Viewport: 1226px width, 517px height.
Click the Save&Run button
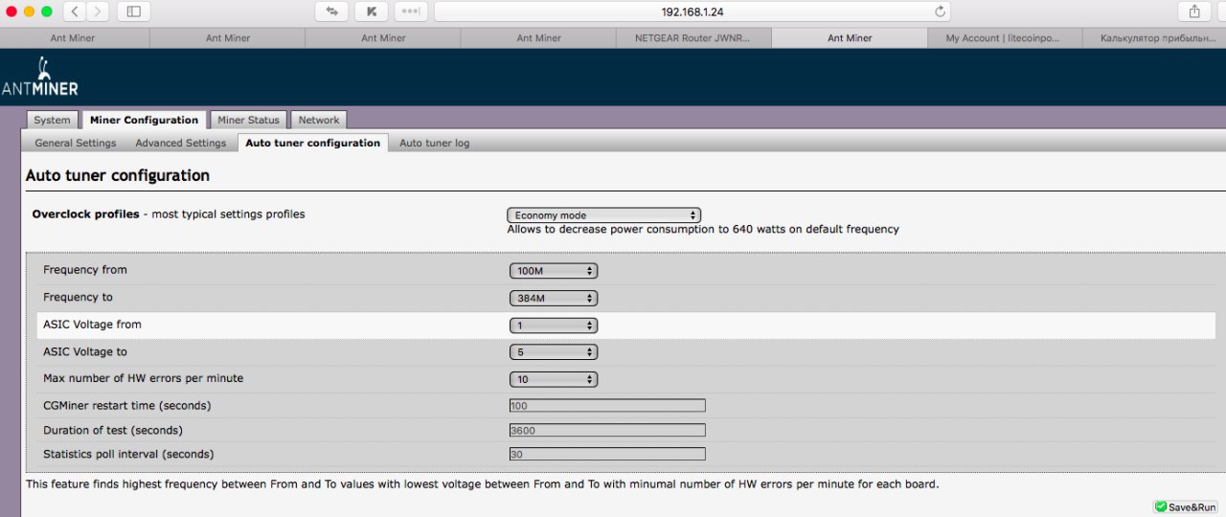click(x=1186, y=506)
